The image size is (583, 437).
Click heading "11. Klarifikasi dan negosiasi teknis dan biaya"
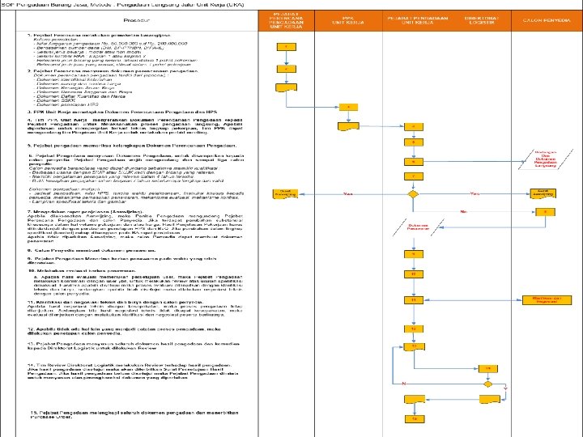116,302
